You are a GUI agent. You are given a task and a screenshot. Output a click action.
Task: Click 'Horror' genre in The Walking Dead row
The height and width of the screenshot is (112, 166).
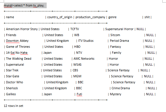113,59
